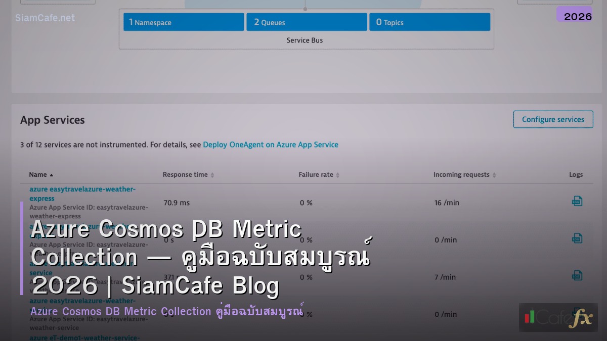The width and height of the screenshot is (607, 341).
Task: Open azure easytravelazure-weather-express service details
Action: [82, 193]
